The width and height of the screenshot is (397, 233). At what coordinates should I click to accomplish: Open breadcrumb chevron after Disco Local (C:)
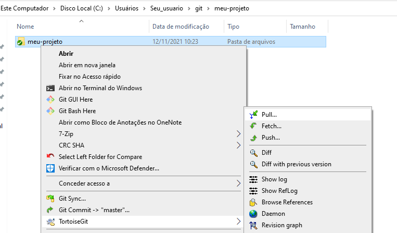(x=109, y=8)
